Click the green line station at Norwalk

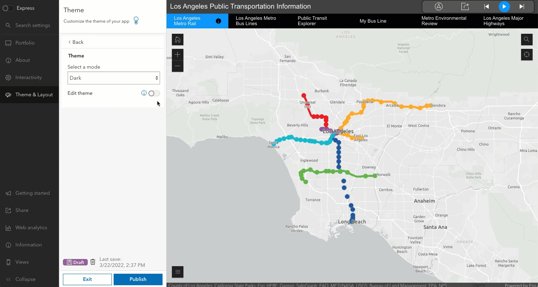(x=375, y=176)
